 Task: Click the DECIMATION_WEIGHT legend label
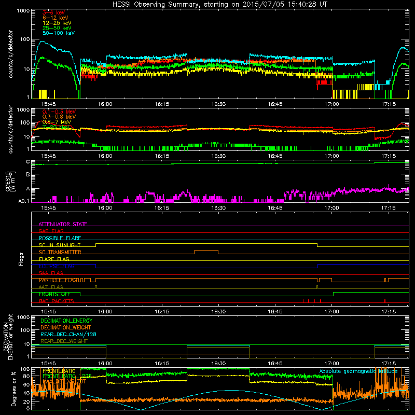click(66, 327)
